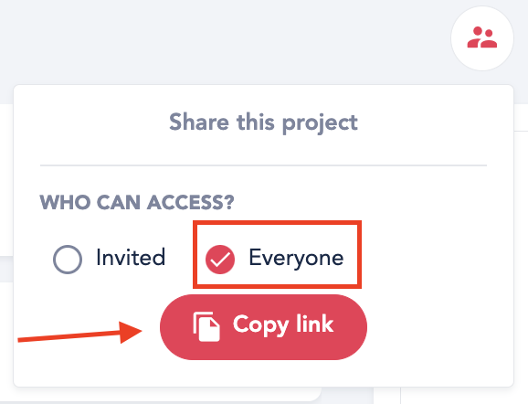Click the red checked circle beside Everyone
Viewport: 528px width, 404px height.
pyautogui.click(x=220, y=259)
